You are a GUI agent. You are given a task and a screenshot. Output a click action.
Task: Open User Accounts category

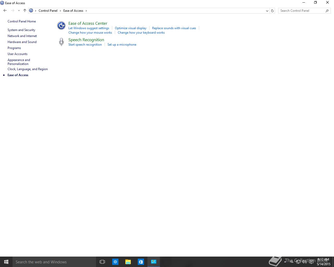coord(17,54)
